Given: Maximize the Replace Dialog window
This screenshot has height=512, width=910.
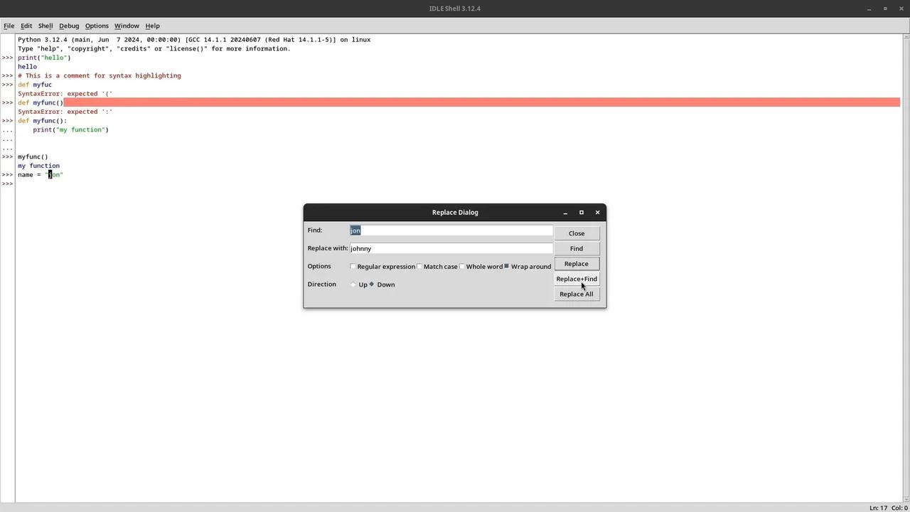Looking at the screenshot, I should [582, 213].
